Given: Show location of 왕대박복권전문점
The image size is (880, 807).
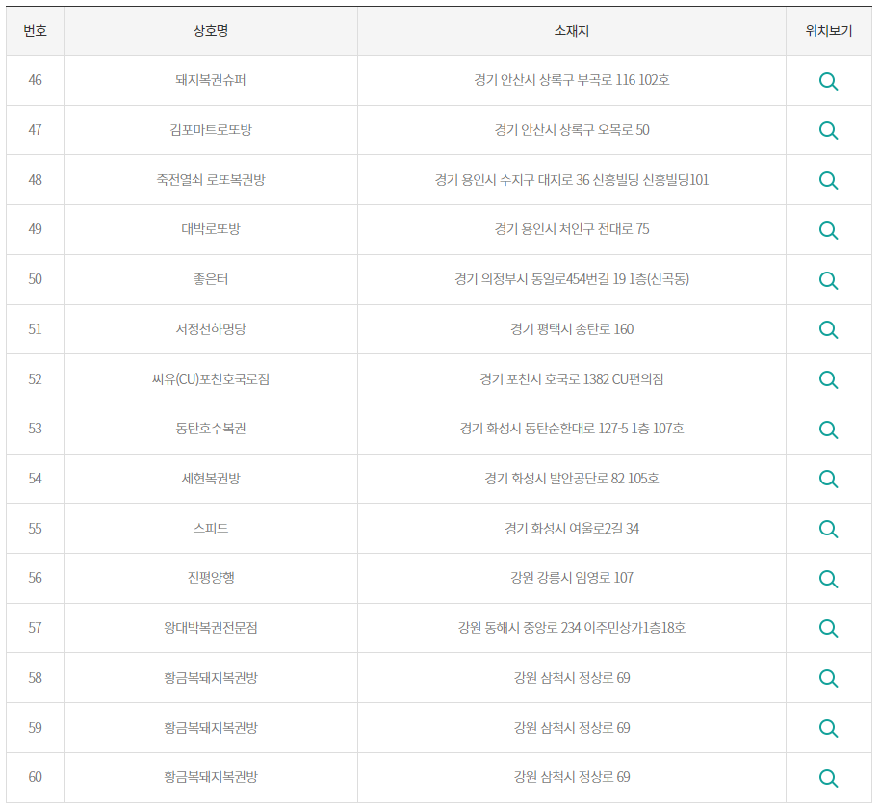Looking at the screenshot, I should coord(828,629).
